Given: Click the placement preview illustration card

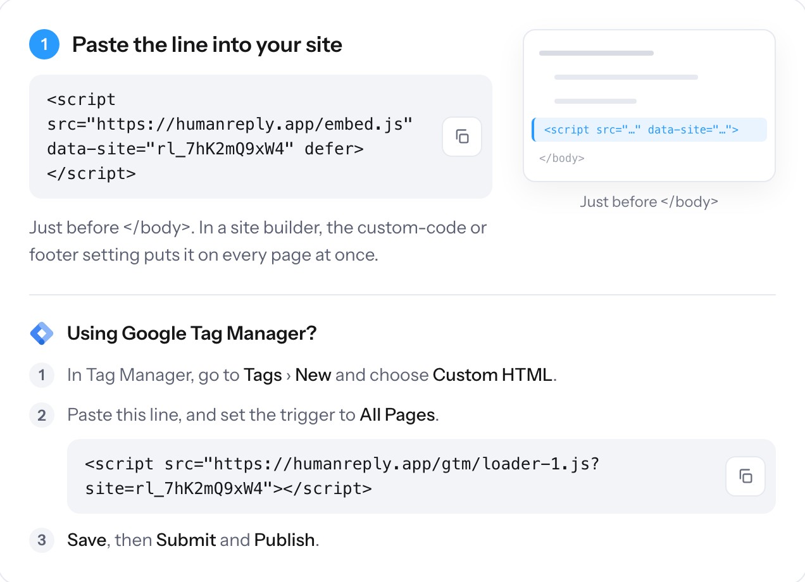Looking at the screenshot, I should click(649, 106).
